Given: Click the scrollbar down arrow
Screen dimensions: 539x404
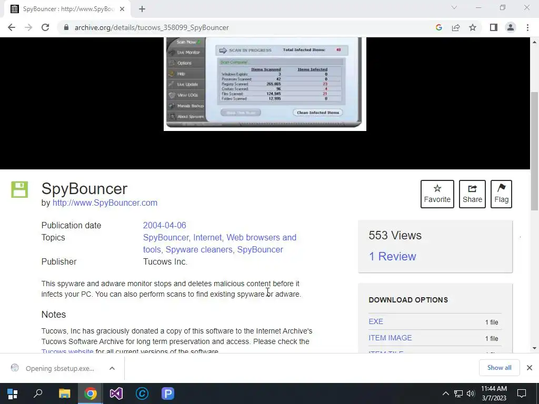Looking at the screenshot, I should tap(534, 348).
